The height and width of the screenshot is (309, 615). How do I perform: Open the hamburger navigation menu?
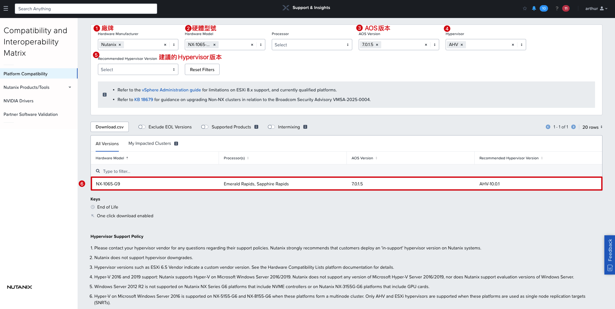(x=6, y=9)
